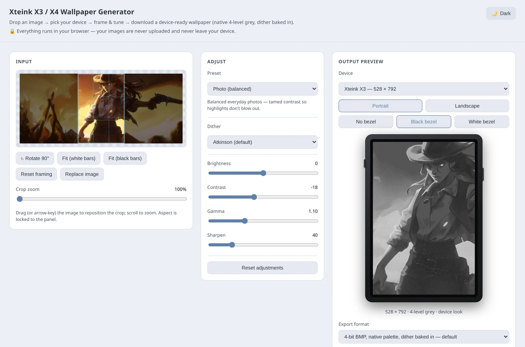Viewport: 525px width, 347px height.
Task: Click the Crop zoom slider handle
Action: point(20,199)
